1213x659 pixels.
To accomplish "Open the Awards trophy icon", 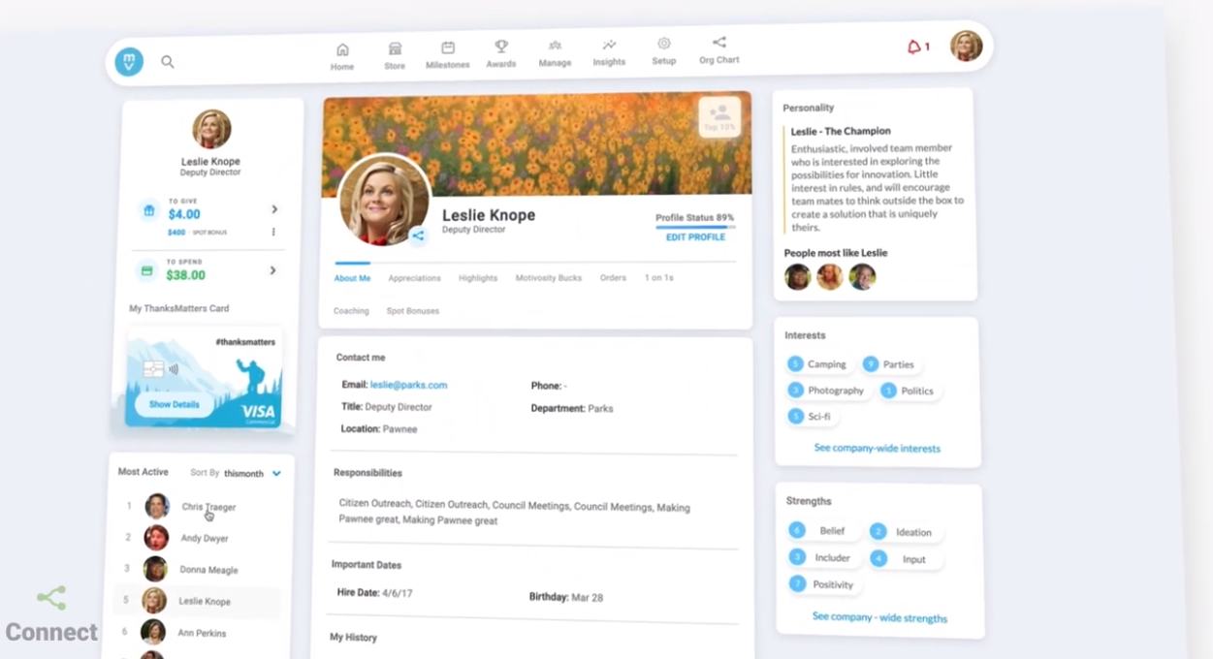I will tap(500, 48).
